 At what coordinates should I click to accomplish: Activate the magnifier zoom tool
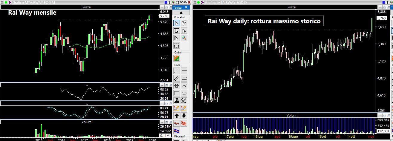184,38
